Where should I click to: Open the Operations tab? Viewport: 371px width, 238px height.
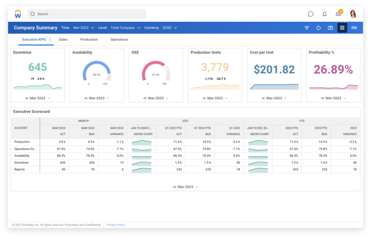pos(119,39)
